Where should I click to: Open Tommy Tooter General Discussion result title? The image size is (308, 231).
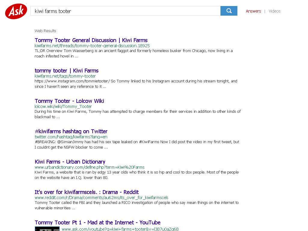[91, 40]
